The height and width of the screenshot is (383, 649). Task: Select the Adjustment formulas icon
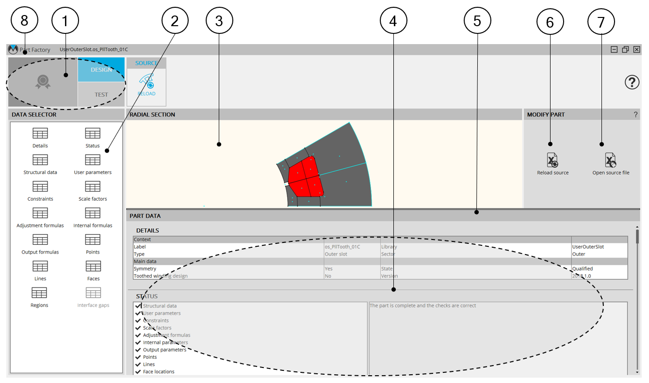pyautogui.click(x=40, y=214)
